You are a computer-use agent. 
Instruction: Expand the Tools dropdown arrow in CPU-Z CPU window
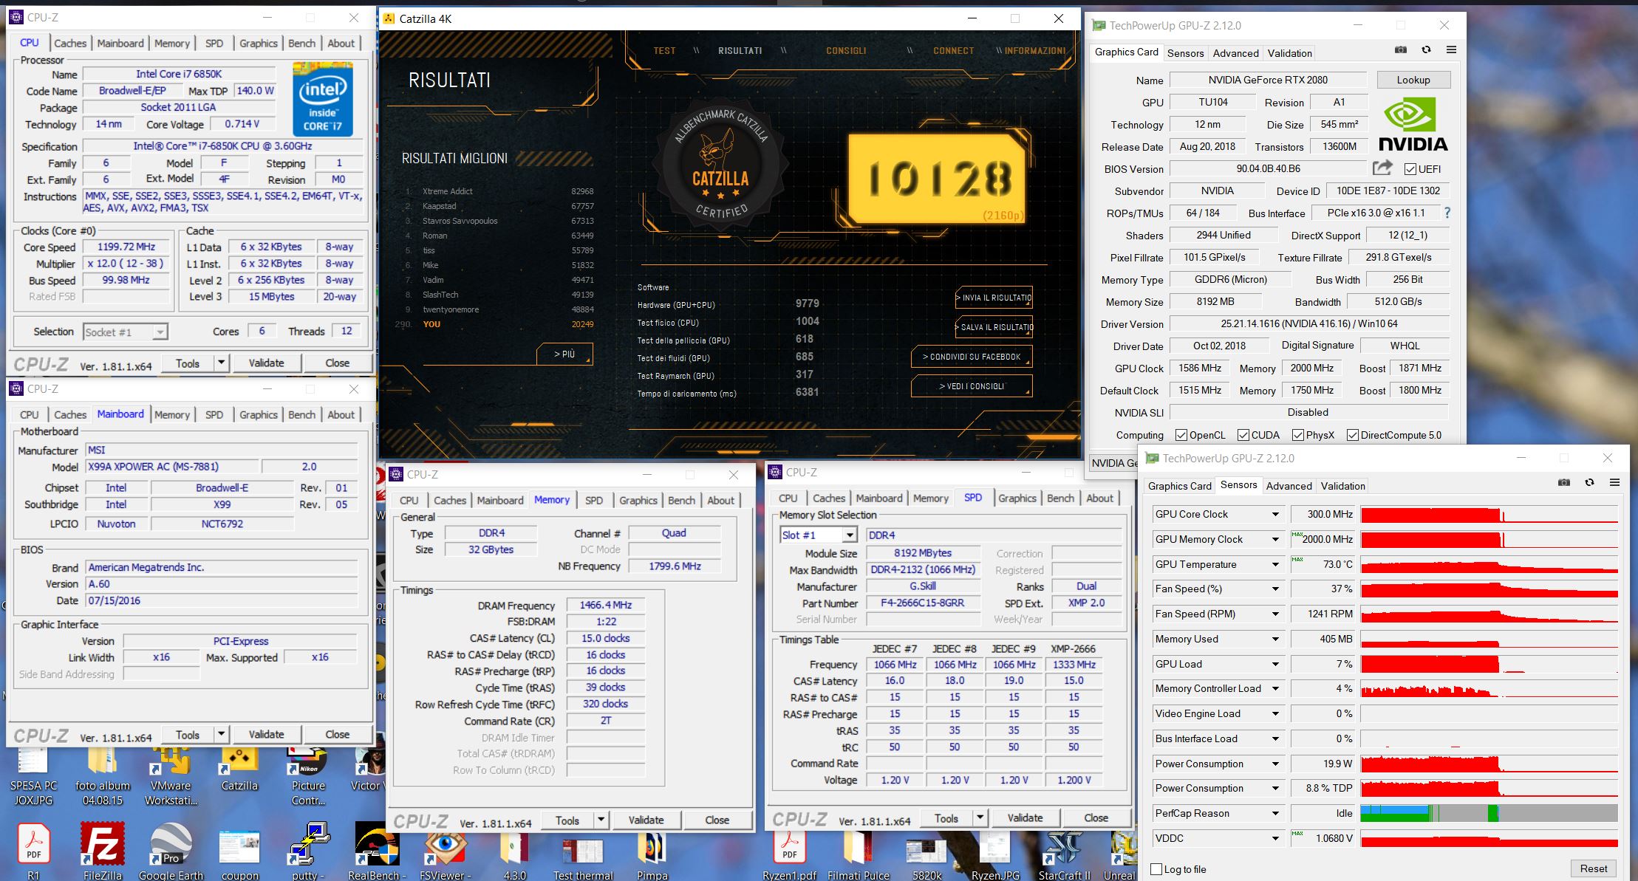(221, 363)
